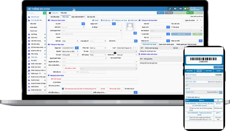Click the search icon beside Họ tên field
The height and width of the screenshot is (131, 230).
click(83, 24)
